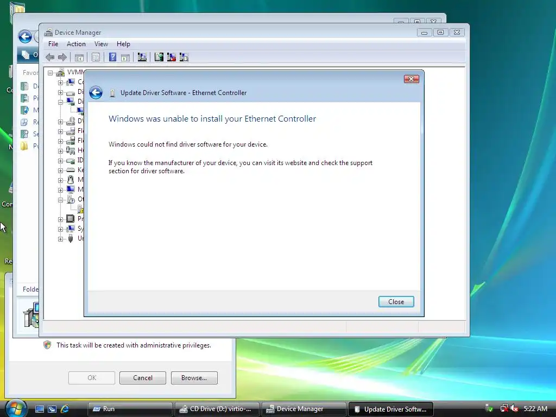This screenshot has height=417, width=556.
Task: Select Ethernet Controller warning icon under Other devices
Action: (80, 209)
